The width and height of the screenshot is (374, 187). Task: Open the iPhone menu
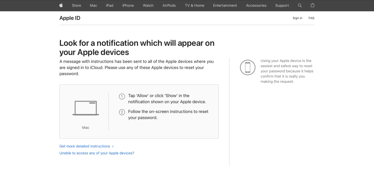pyautogui.click(x=128, y=5)
